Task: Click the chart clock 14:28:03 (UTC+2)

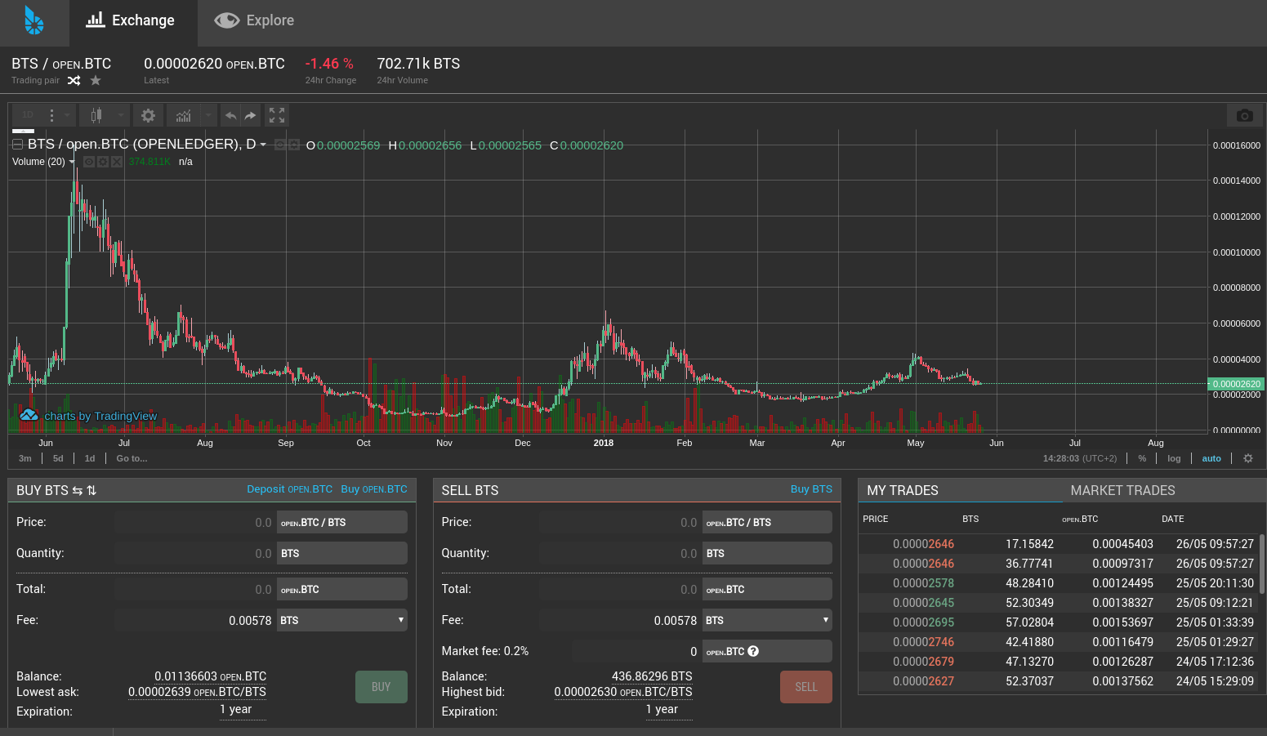Action: tap(1079, 458)
